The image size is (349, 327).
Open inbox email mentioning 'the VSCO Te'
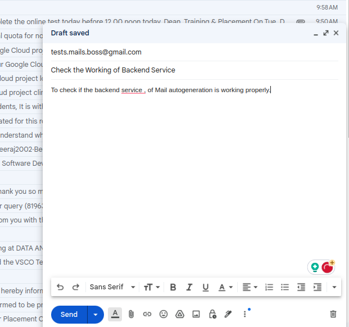[21, 262]
